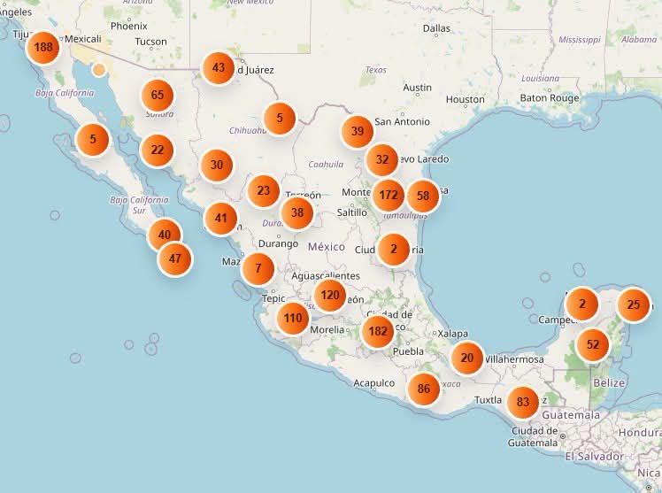662x493 pixels.
Task: Click the 65 cluster marker in Sonora
Action: coord(157,95)
